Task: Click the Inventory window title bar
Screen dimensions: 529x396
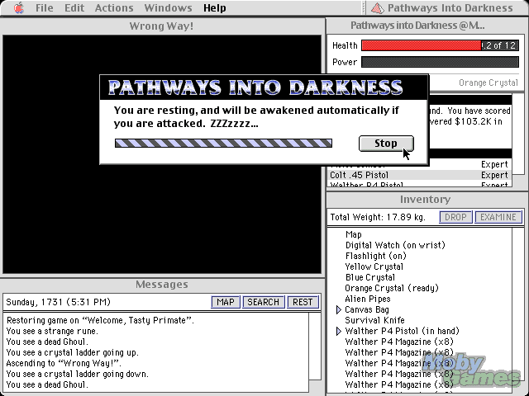Action: [426, 200]
